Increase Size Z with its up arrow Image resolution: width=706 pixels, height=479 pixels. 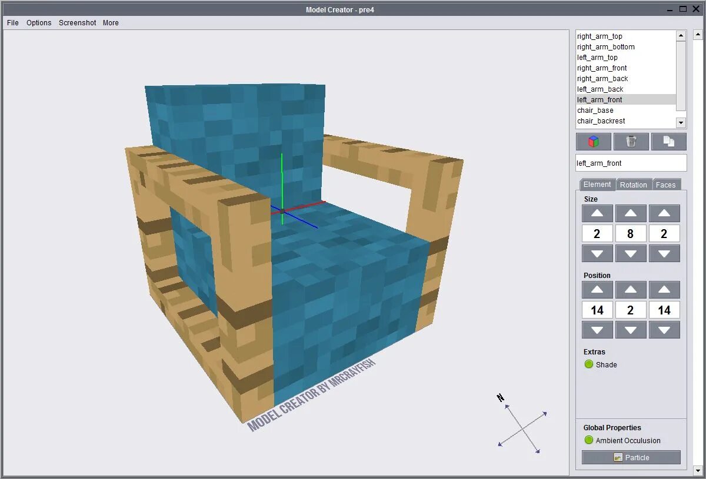(664, 213)
